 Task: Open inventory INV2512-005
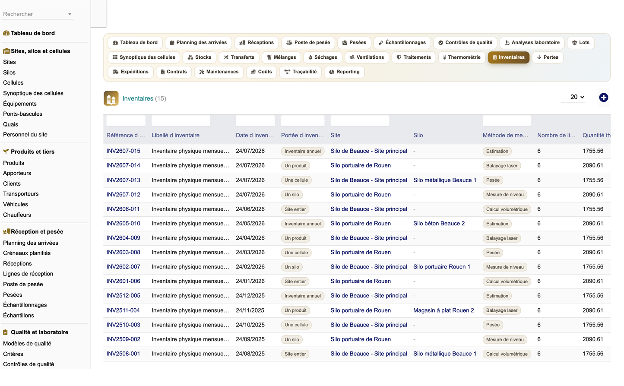124,296
